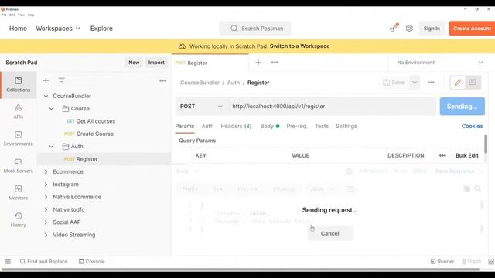Expand the Ecommerce collection

(x=46, y=171)
